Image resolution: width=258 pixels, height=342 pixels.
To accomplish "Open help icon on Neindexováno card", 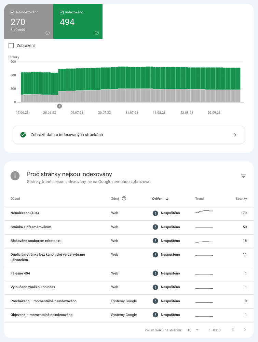I will pos(47,33).
